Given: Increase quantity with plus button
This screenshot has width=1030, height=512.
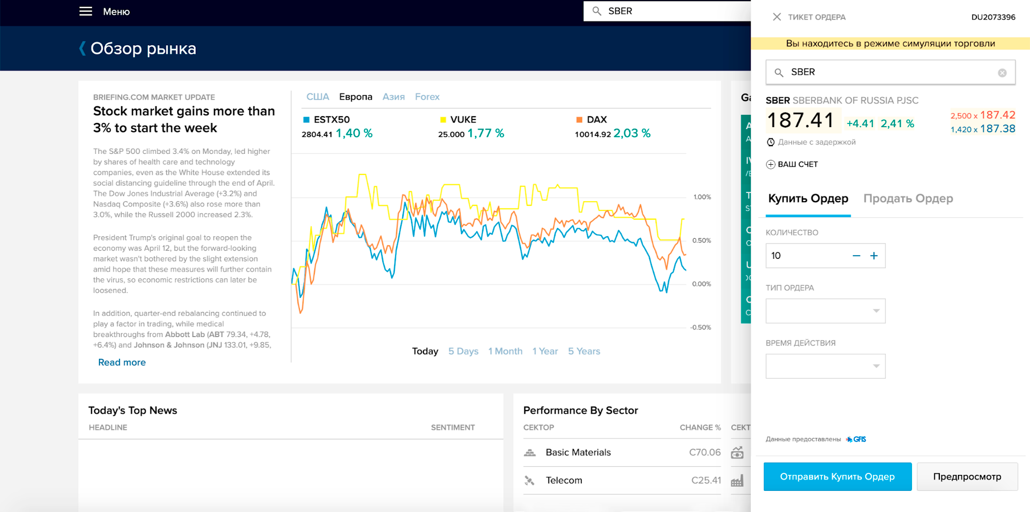Looking at the screenshot, I should (x=874, y=256).
